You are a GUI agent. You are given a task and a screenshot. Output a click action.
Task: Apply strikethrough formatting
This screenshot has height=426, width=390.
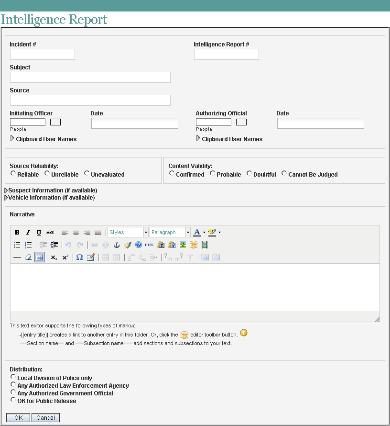click(x=50, y=232)
